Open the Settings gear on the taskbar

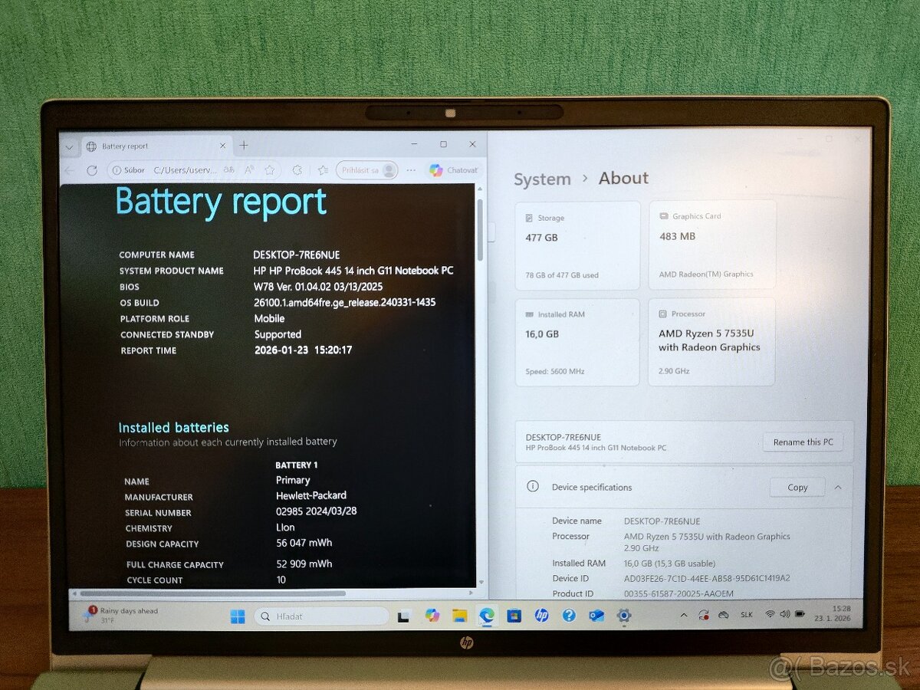click(623, 615)
